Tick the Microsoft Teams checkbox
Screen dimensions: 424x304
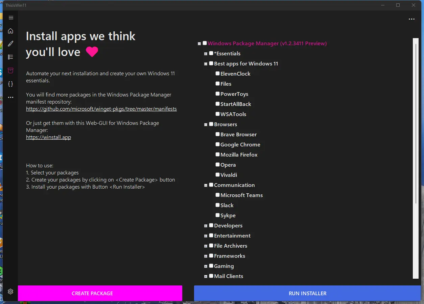(x=217, y=195)
